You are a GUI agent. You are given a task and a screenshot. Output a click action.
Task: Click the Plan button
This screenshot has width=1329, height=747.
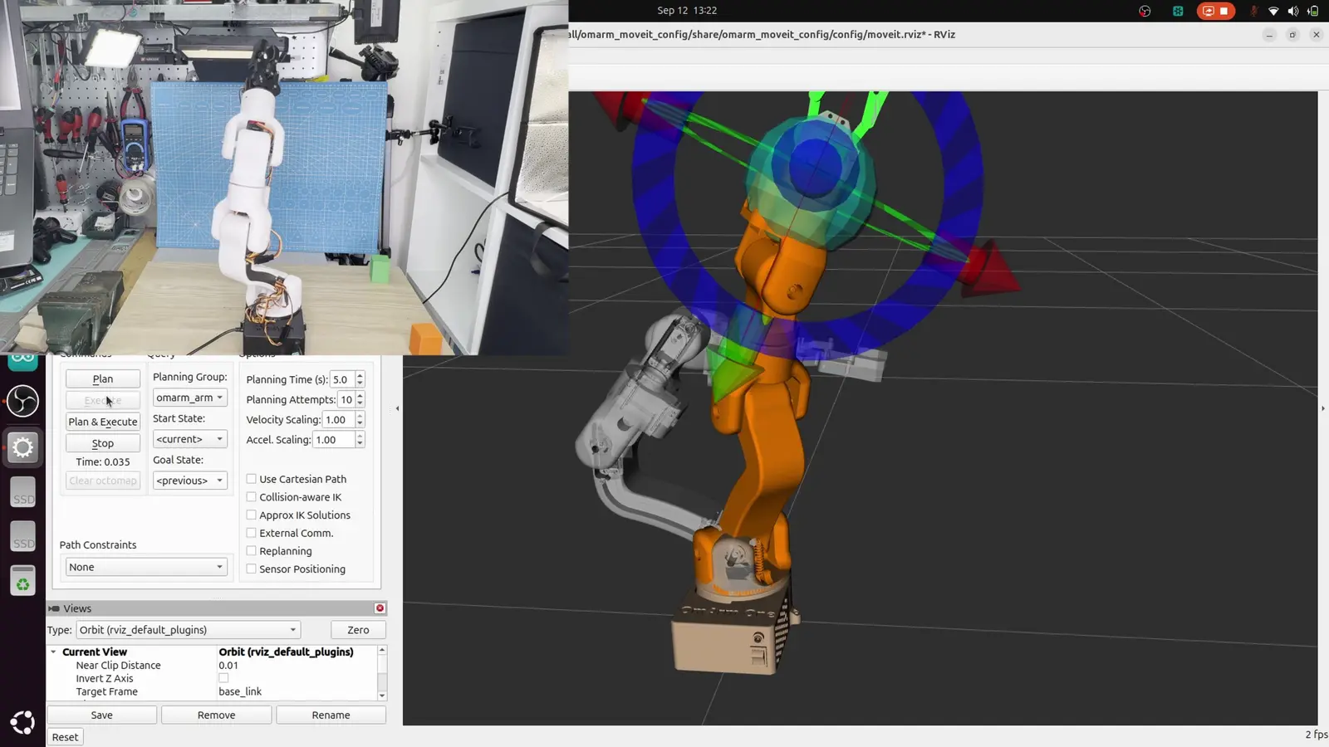[x=103, y=378]
